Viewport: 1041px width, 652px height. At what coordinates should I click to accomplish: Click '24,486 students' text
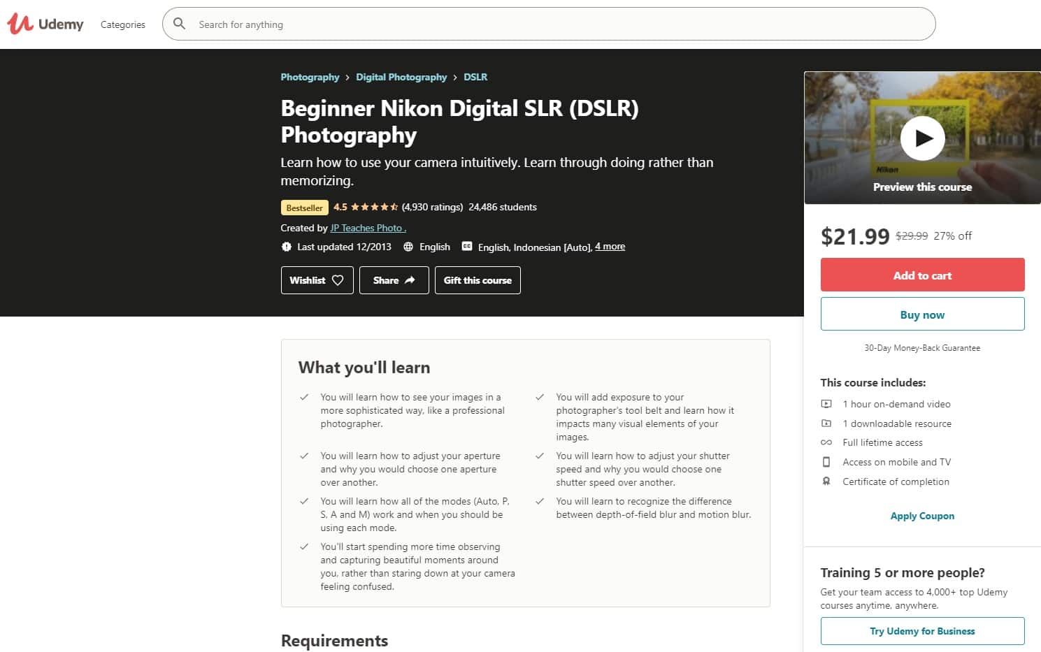tap(503, 207)
